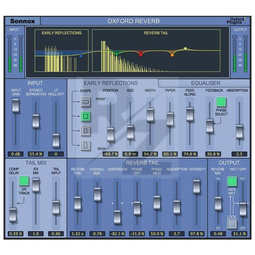255x255 pixels.
Task: Click the 0.78 overall size value
Action: 97,234
